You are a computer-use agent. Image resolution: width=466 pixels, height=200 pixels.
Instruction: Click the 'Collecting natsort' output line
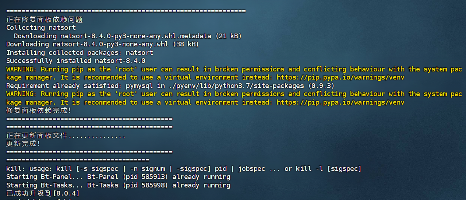point(41,28)
